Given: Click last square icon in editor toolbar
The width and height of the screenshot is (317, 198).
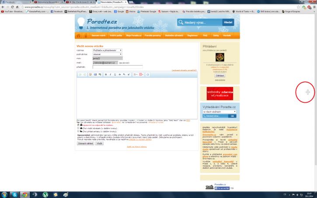Looking at the screenshot, I should (148, 75).
